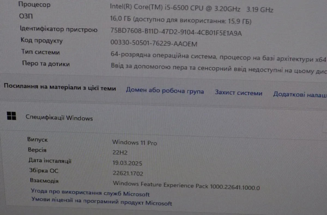Open Угода про використання служб Microsoft link
Viewport: 327px width, 215px height.
90,192
